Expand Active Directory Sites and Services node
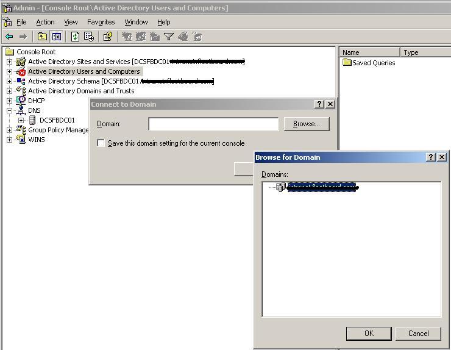Viewport: 451px width, 350px height. (x=10, y=62)
